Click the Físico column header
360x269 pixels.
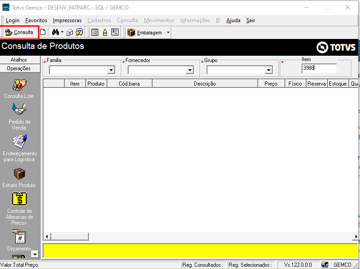[x=295, y=84]
